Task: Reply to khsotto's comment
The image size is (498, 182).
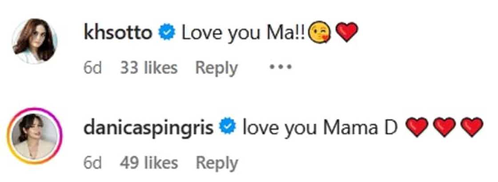Action: pos(217,68)
